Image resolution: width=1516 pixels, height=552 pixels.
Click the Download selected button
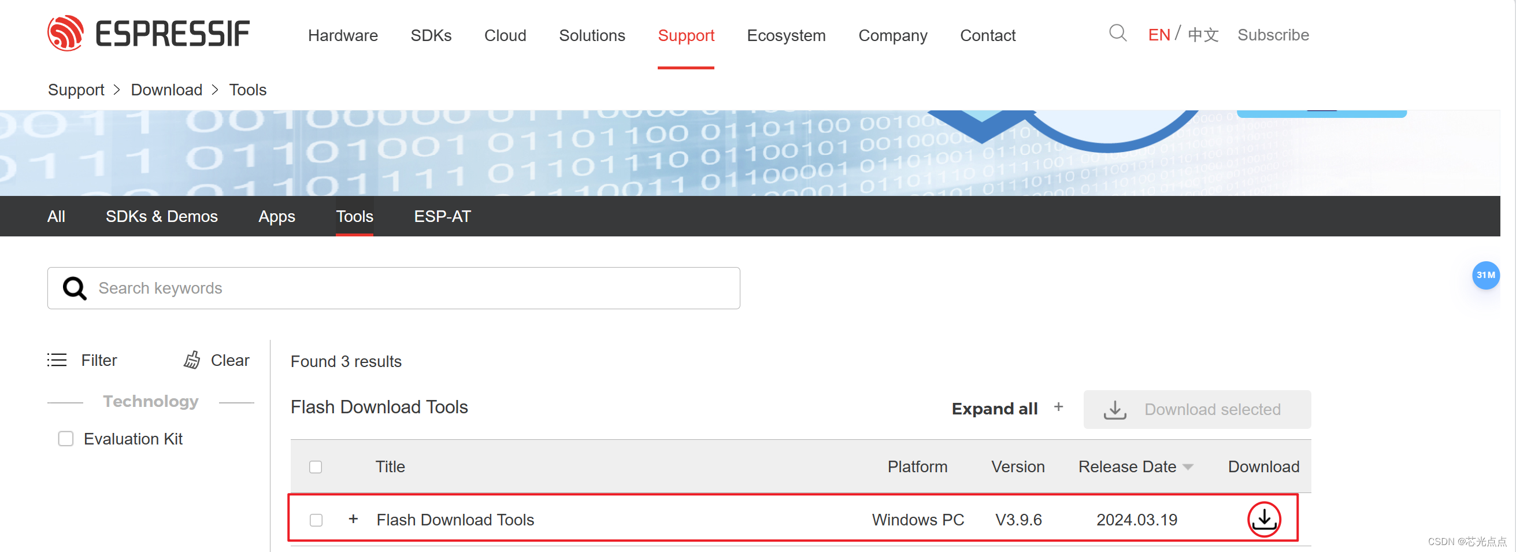[x=1197, y=410]
